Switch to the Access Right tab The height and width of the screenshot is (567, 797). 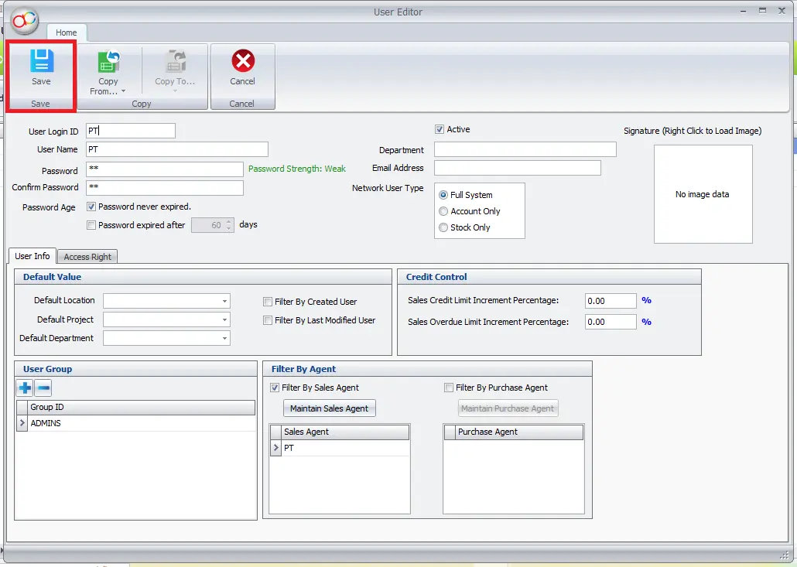(x=87, y=256)
